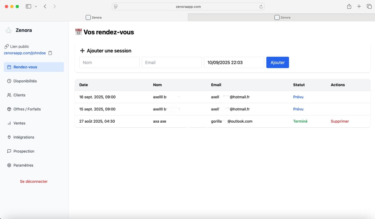
Task: Open the Rendez-vous calendar icon in sidebar
Action: pos(9,67)
